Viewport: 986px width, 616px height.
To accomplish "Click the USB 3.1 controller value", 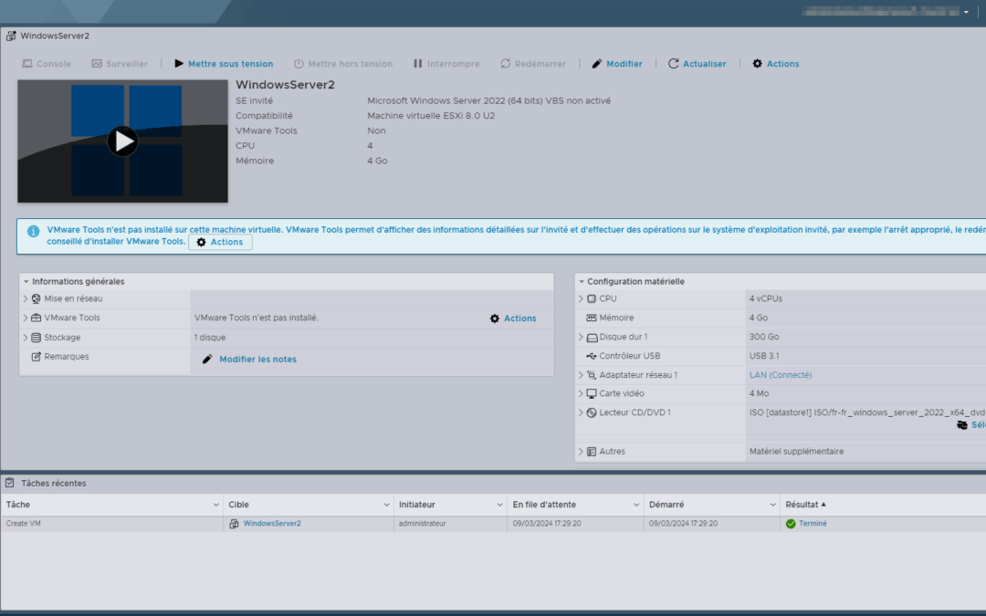I will coord(764,356).
